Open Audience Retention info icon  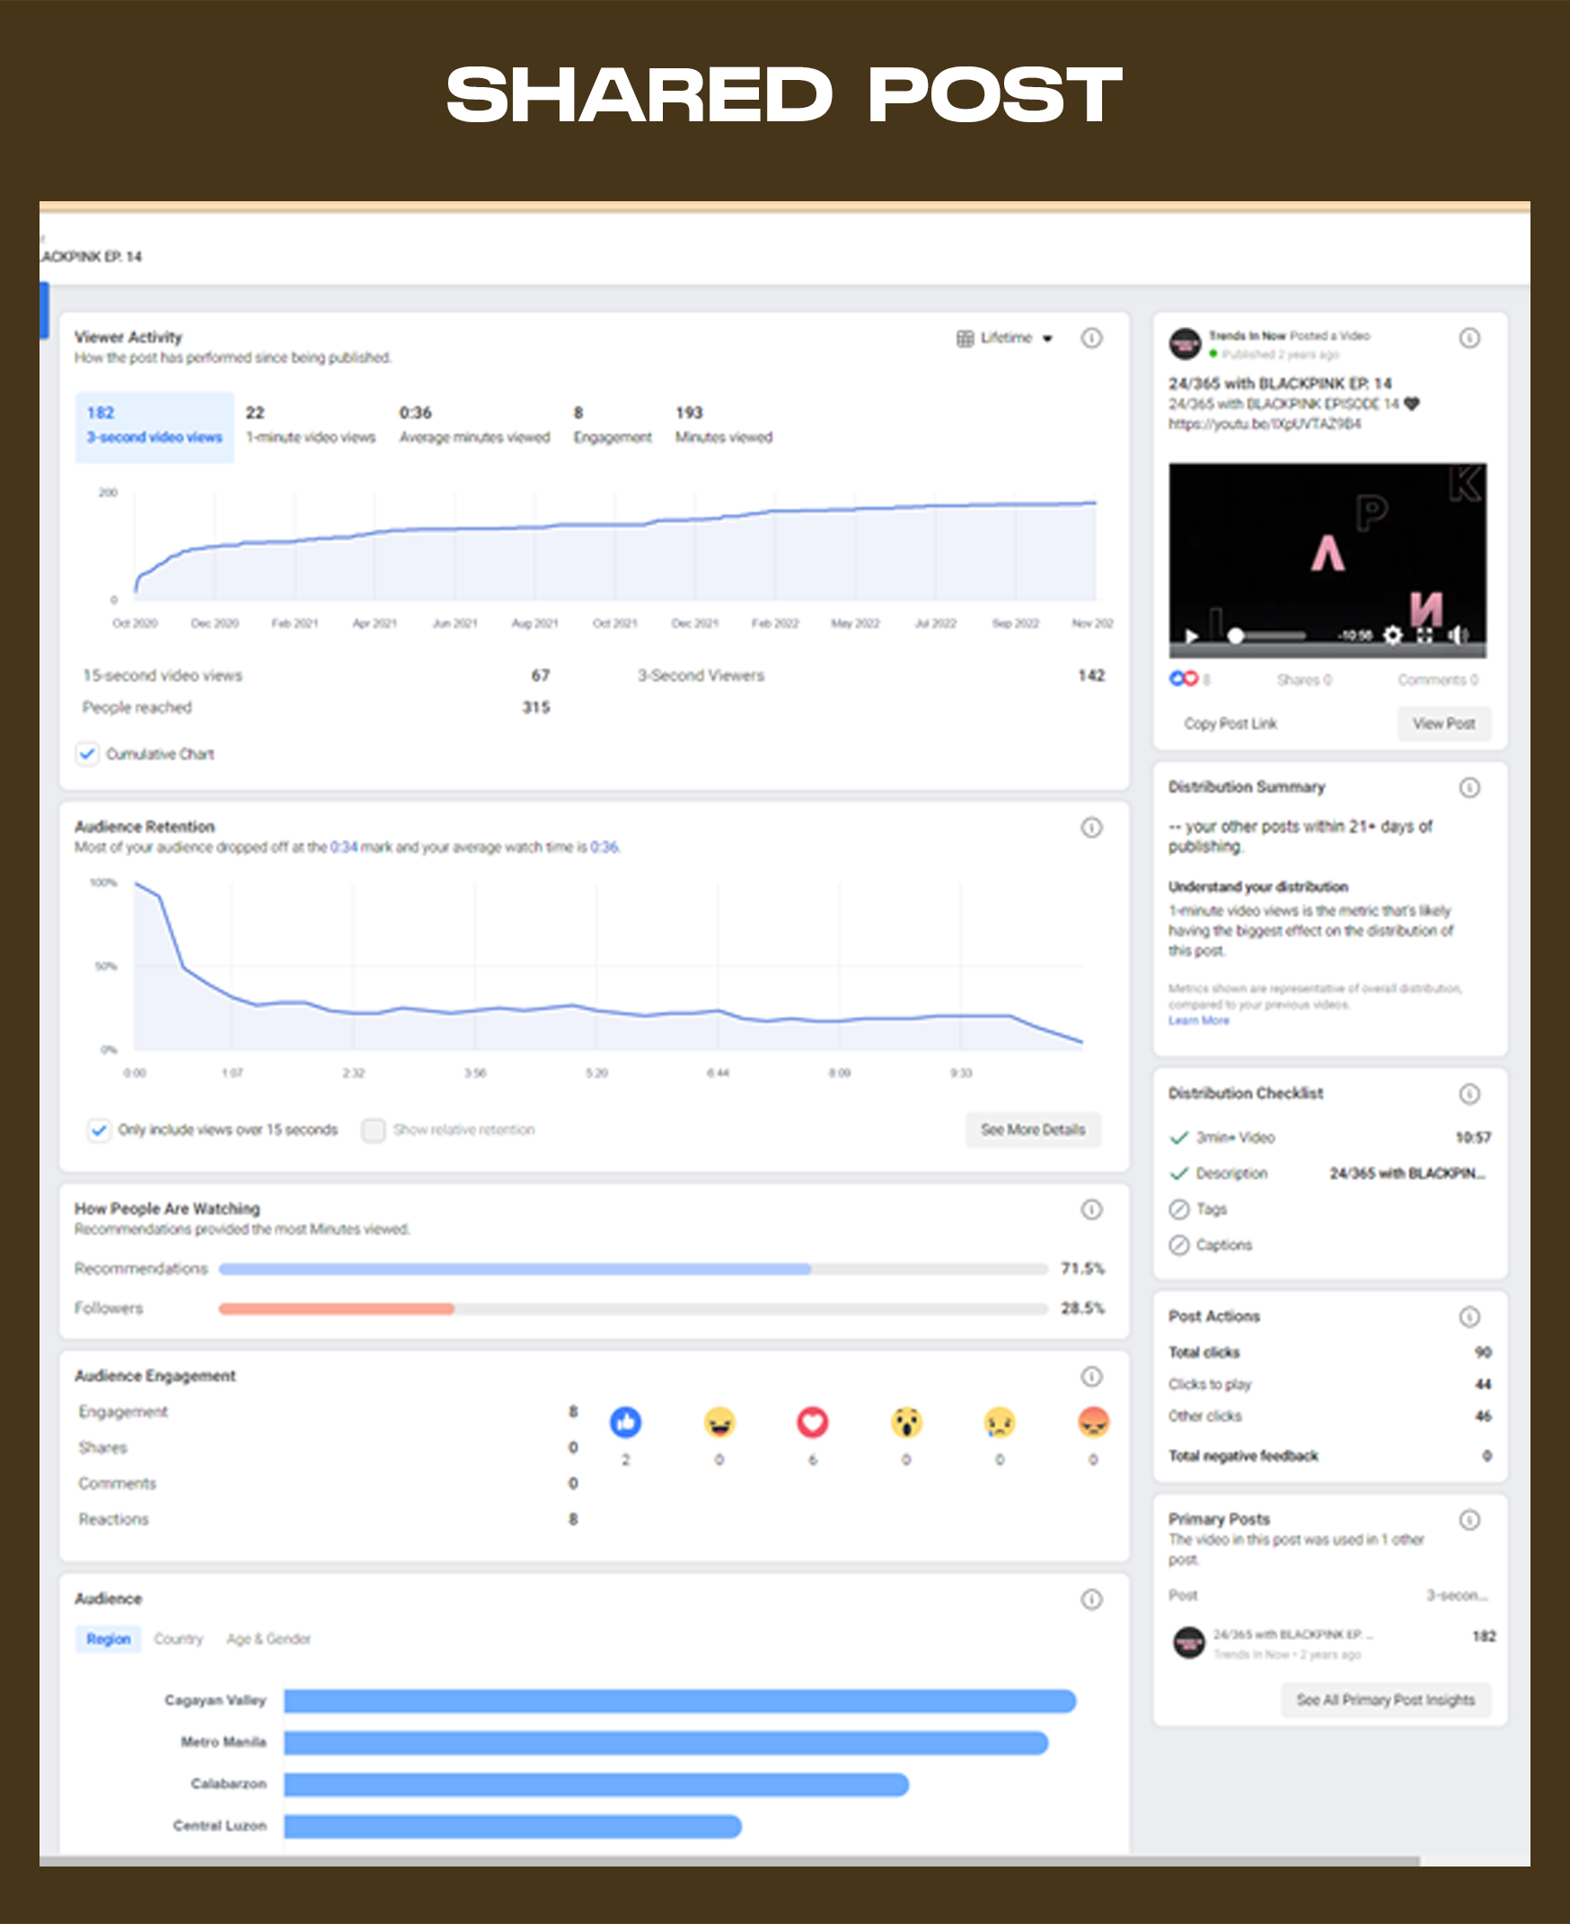(x=1091, y=827)
